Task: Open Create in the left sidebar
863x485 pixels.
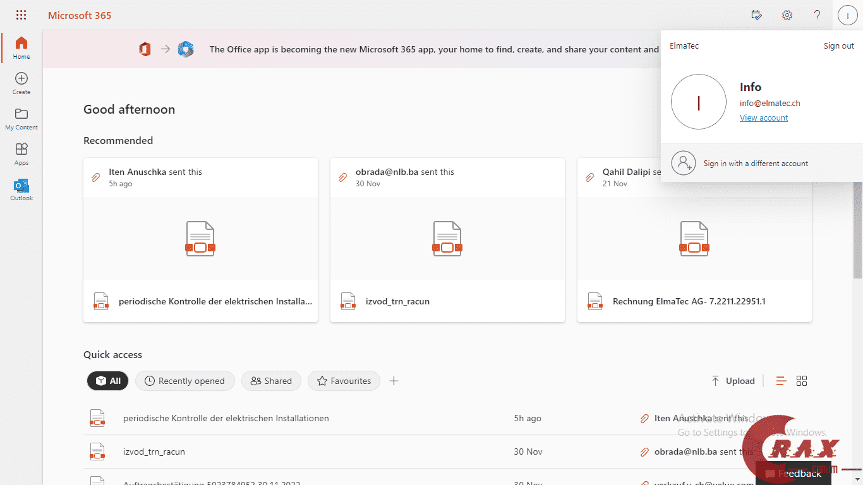Action: pyautogui.click(x=21, y=83)
